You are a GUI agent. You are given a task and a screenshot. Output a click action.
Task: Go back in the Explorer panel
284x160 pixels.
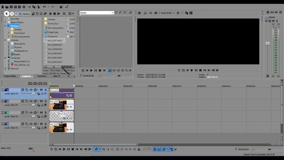[x=7, y=14]
